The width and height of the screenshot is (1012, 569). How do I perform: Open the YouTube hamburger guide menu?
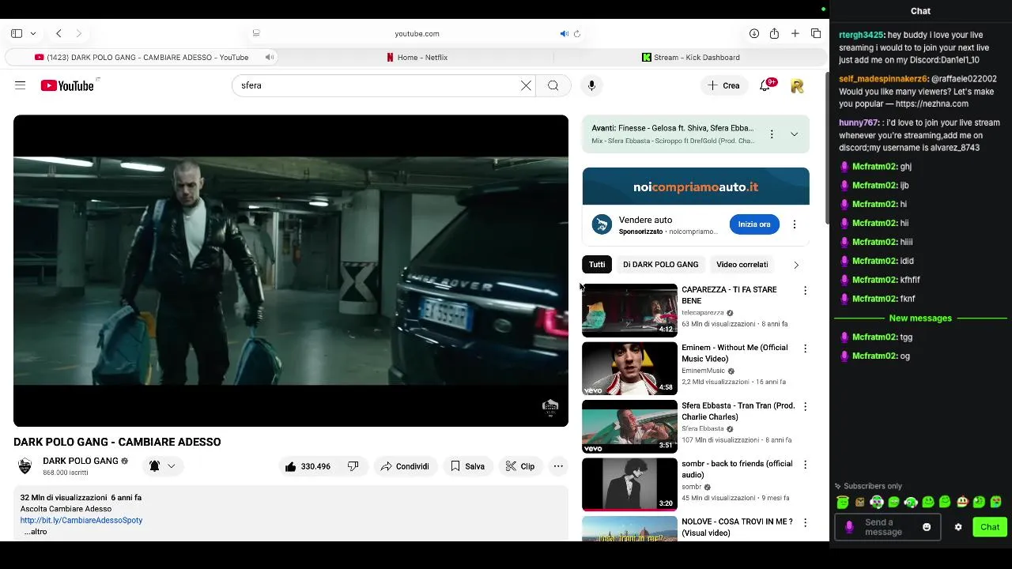(21, 85)
